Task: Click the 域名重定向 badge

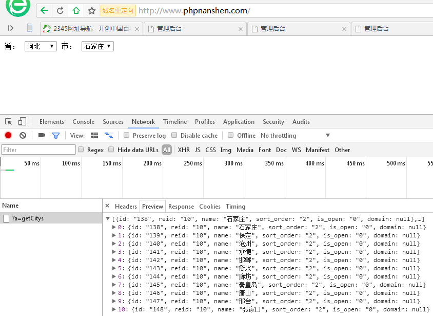Action: coord(118,11)
